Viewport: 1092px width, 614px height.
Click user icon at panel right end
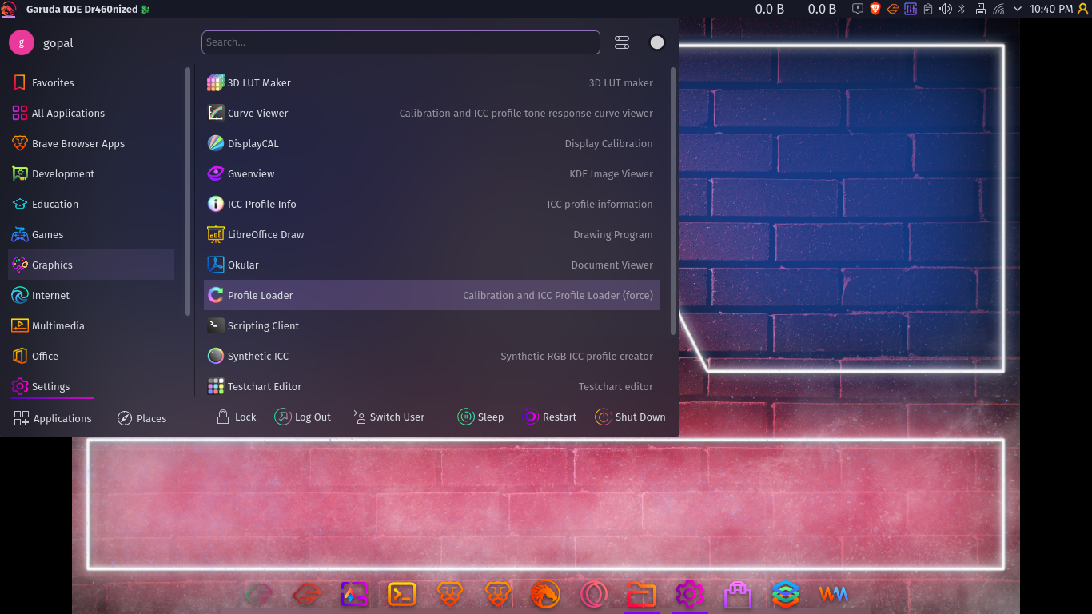click(x=1083, y=9)
